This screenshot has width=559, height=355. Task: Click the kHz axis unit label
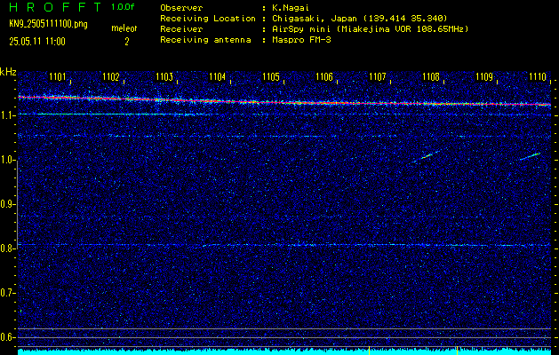8,72
